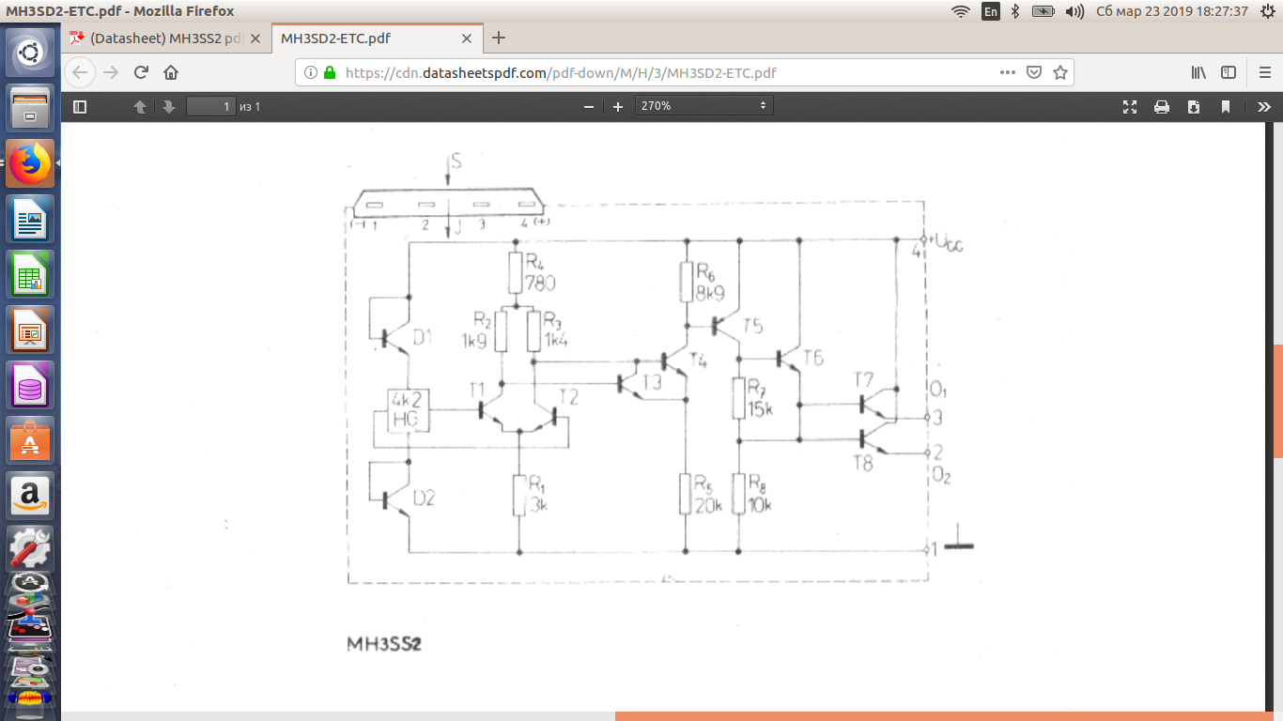Open the 270% zoom level dropdown

pos(704,106)
